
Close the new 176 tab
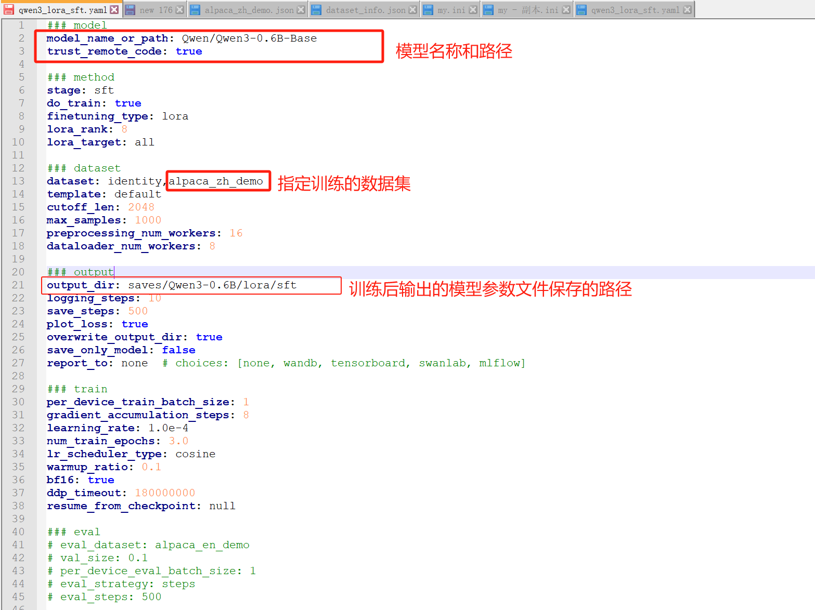(x=179, y=10)
